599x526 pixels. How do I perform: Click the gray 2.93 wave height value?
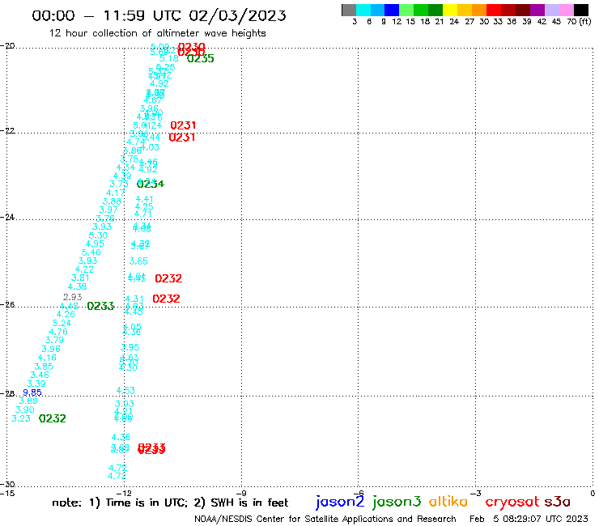(x=72, y=297)
